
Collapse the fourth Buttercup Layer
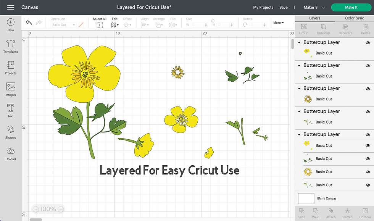tap(299, 111)
